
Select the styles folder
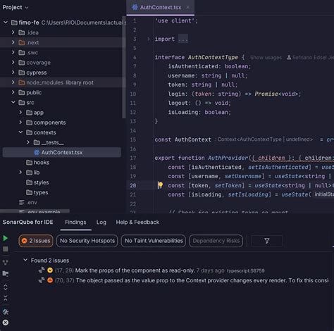tap(41, 182)
